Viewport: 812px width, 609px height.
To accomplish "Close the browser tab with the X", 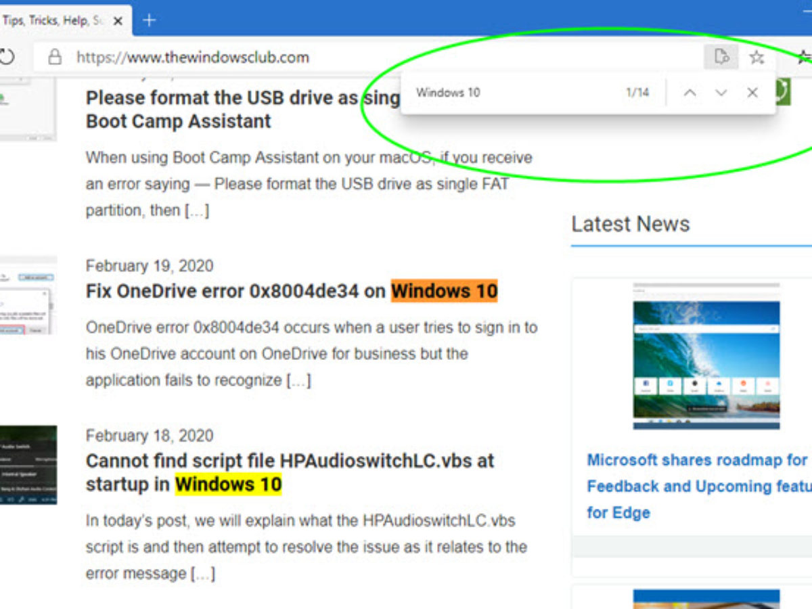I will click(118, 21).
